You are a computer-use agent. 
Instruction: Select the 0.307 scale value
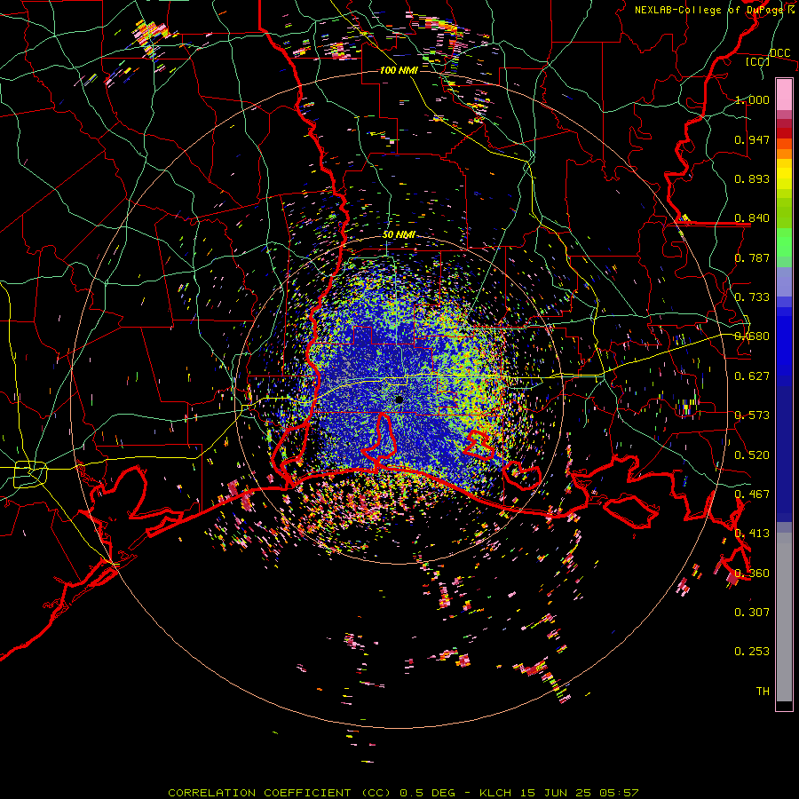click(x=752, y=613)
